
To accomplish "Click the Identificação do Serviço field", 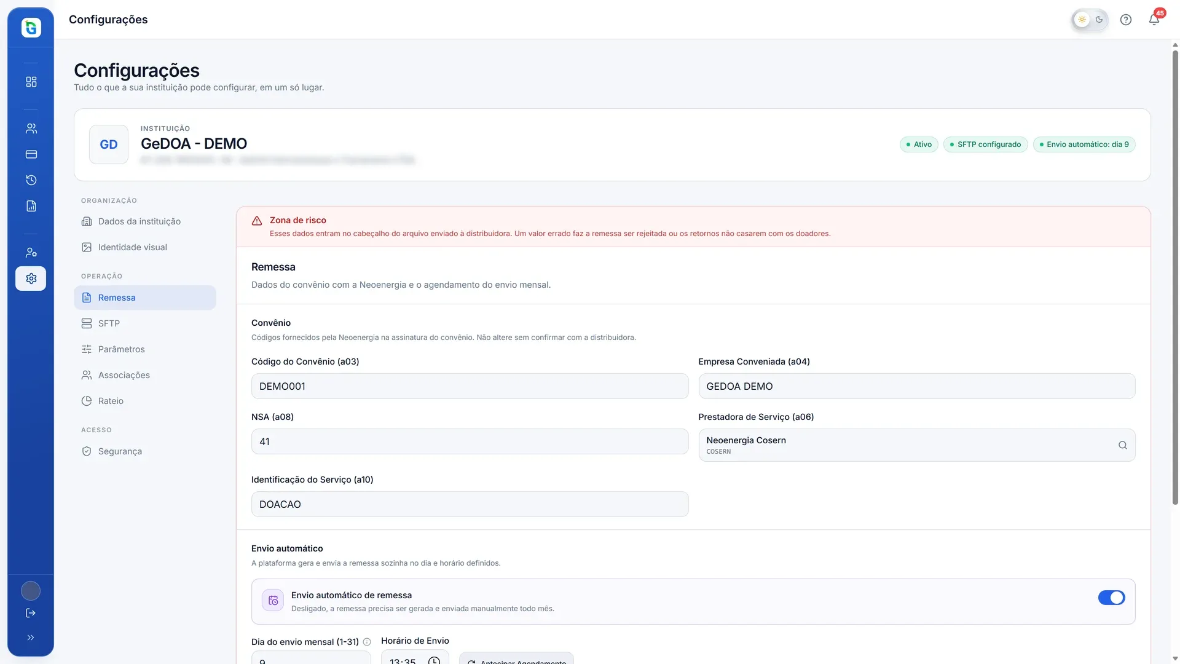I will point(470,504).
